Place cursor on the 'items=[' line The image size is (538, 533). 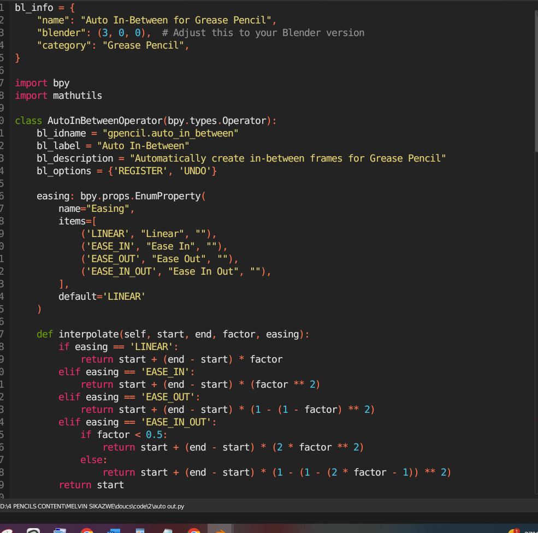point(78,221)
